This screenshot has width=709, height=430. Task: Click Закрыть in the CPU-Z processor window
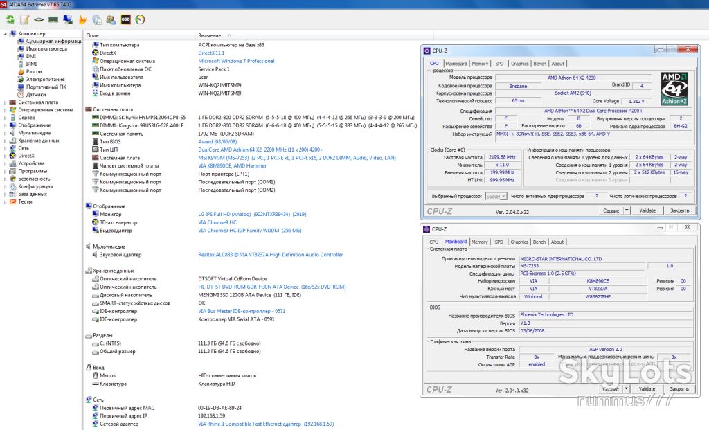(679, 210)
